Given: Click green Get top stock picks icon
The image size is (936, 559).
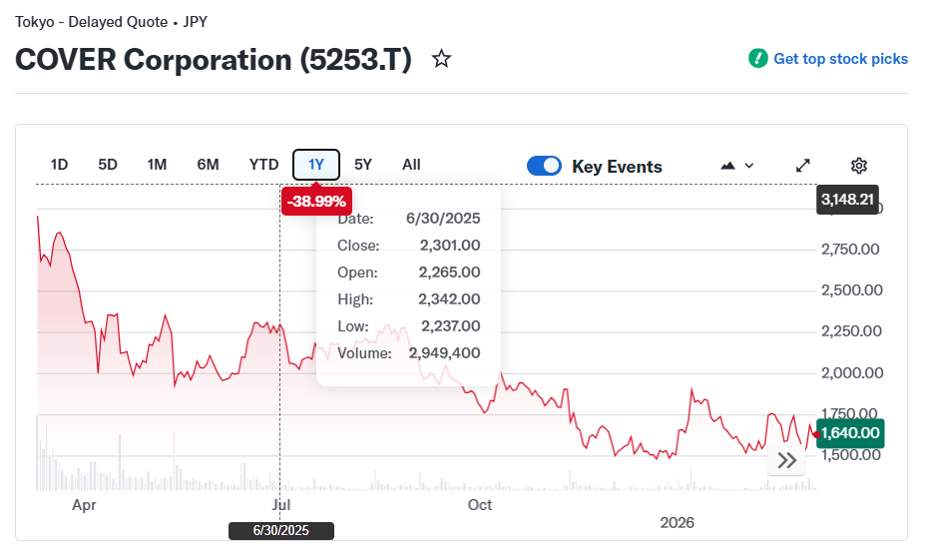Looking at the screenshot, I should click(758, 59).
